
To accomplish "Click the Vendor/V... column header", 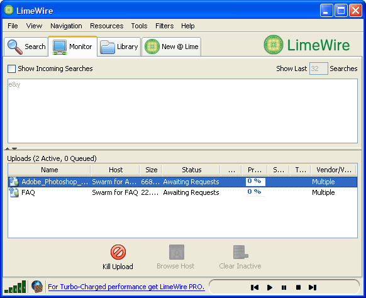I will tap(334, 170).
